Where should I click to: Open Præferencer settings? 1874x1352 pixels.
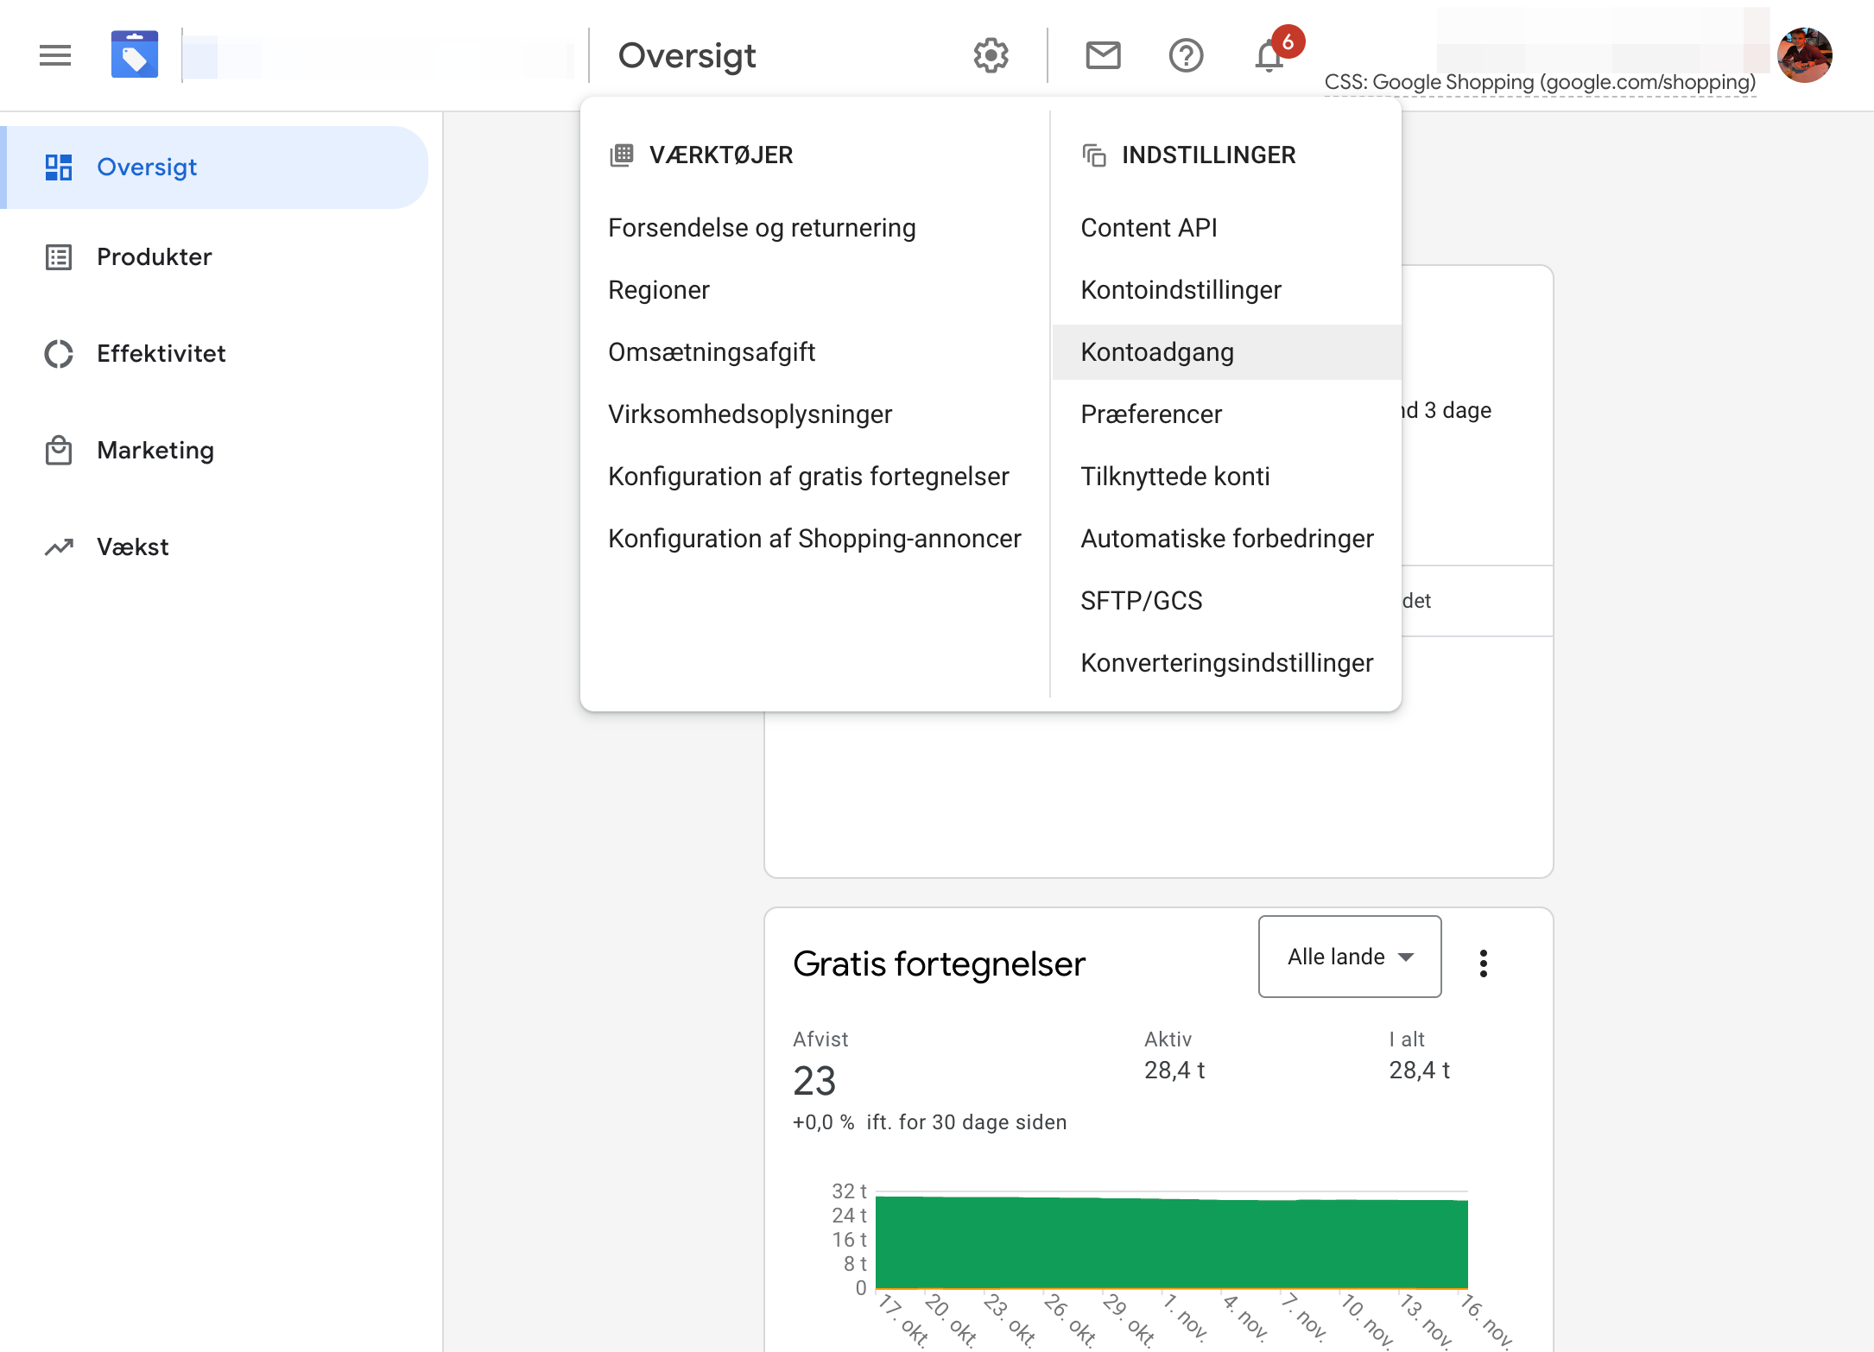[1151, 414]
